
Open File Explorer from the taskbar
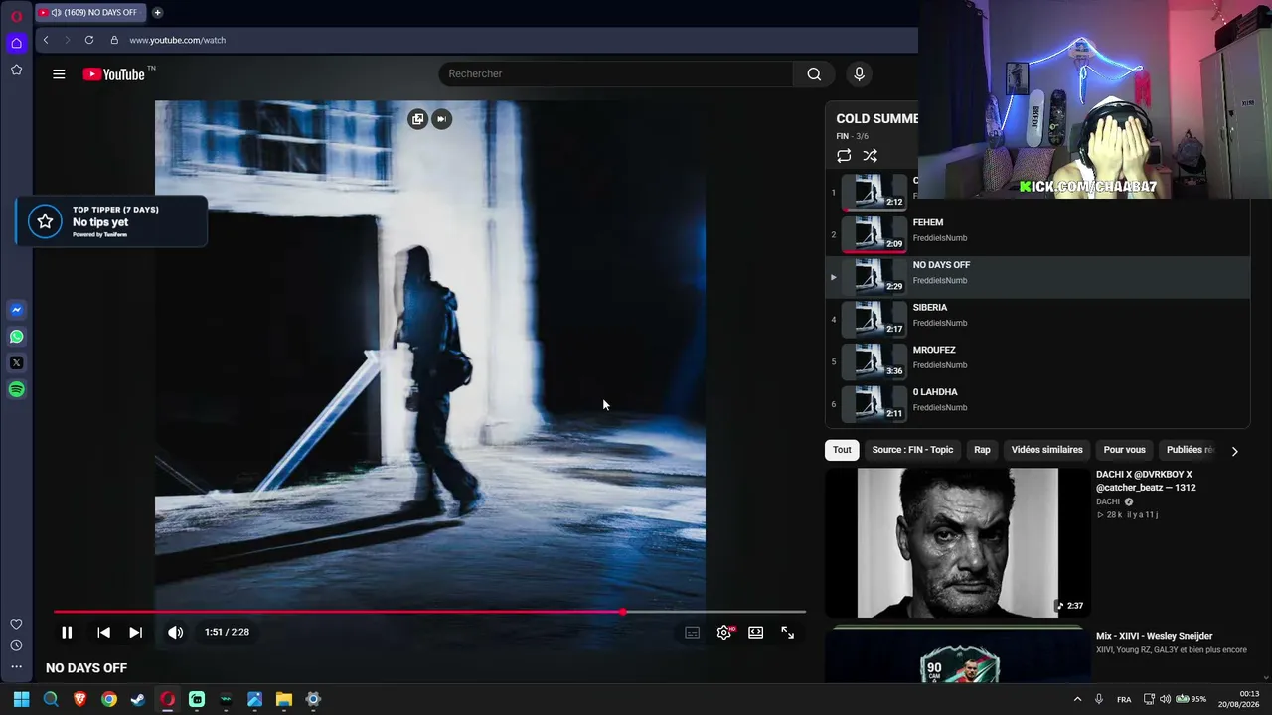pos(284,699)
